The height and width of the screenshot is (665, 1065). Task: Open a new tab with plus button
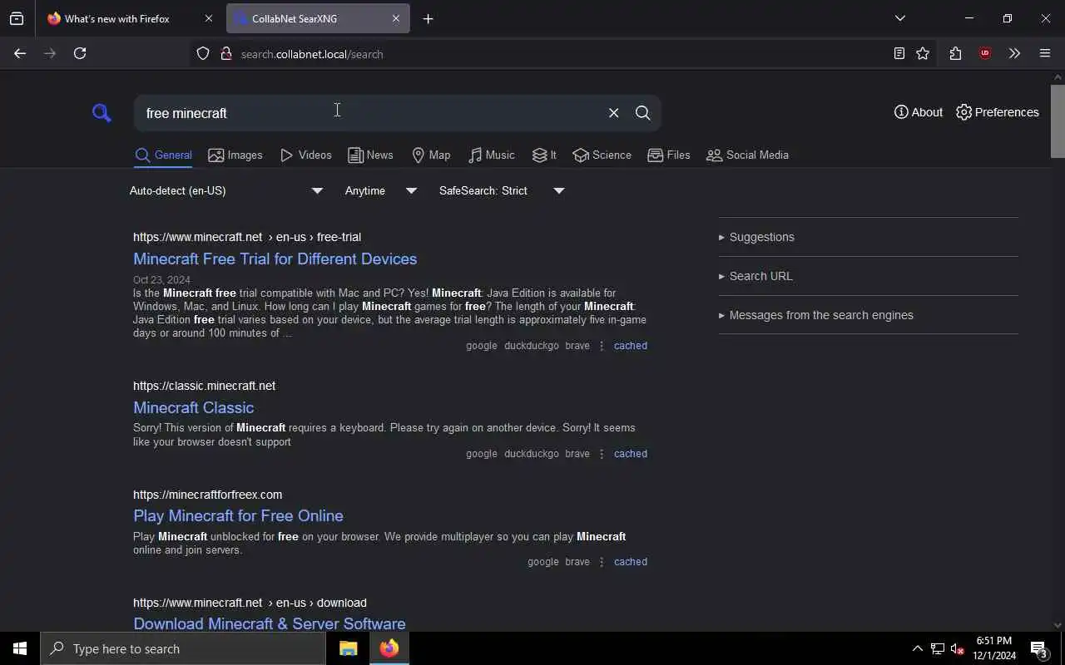[428, 18]
